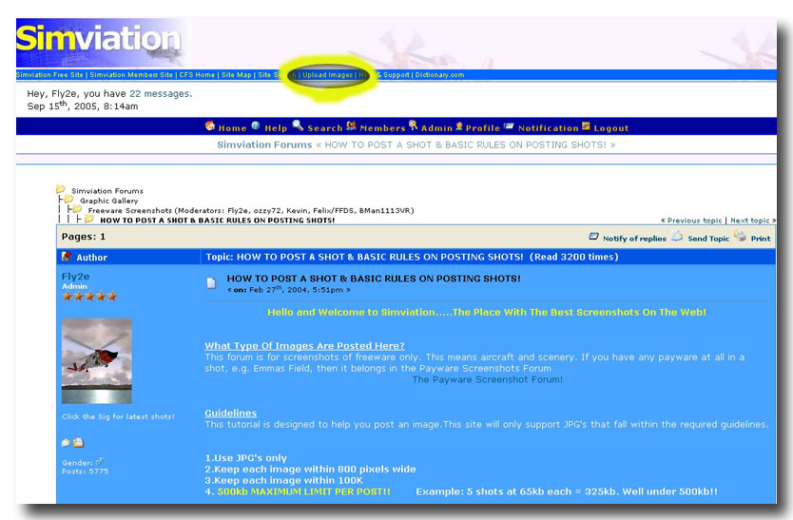Open the Support link in top bar
Viewport: 793px width, 520px height.
click(x=396, y=75)
